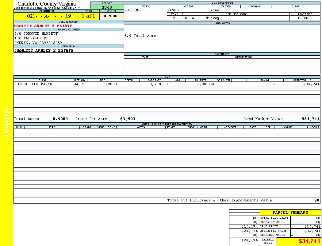The height and width of the screenshot is (246, 322).
Task: Click the Record number 2060 field
Action: (x=107, y=7)
